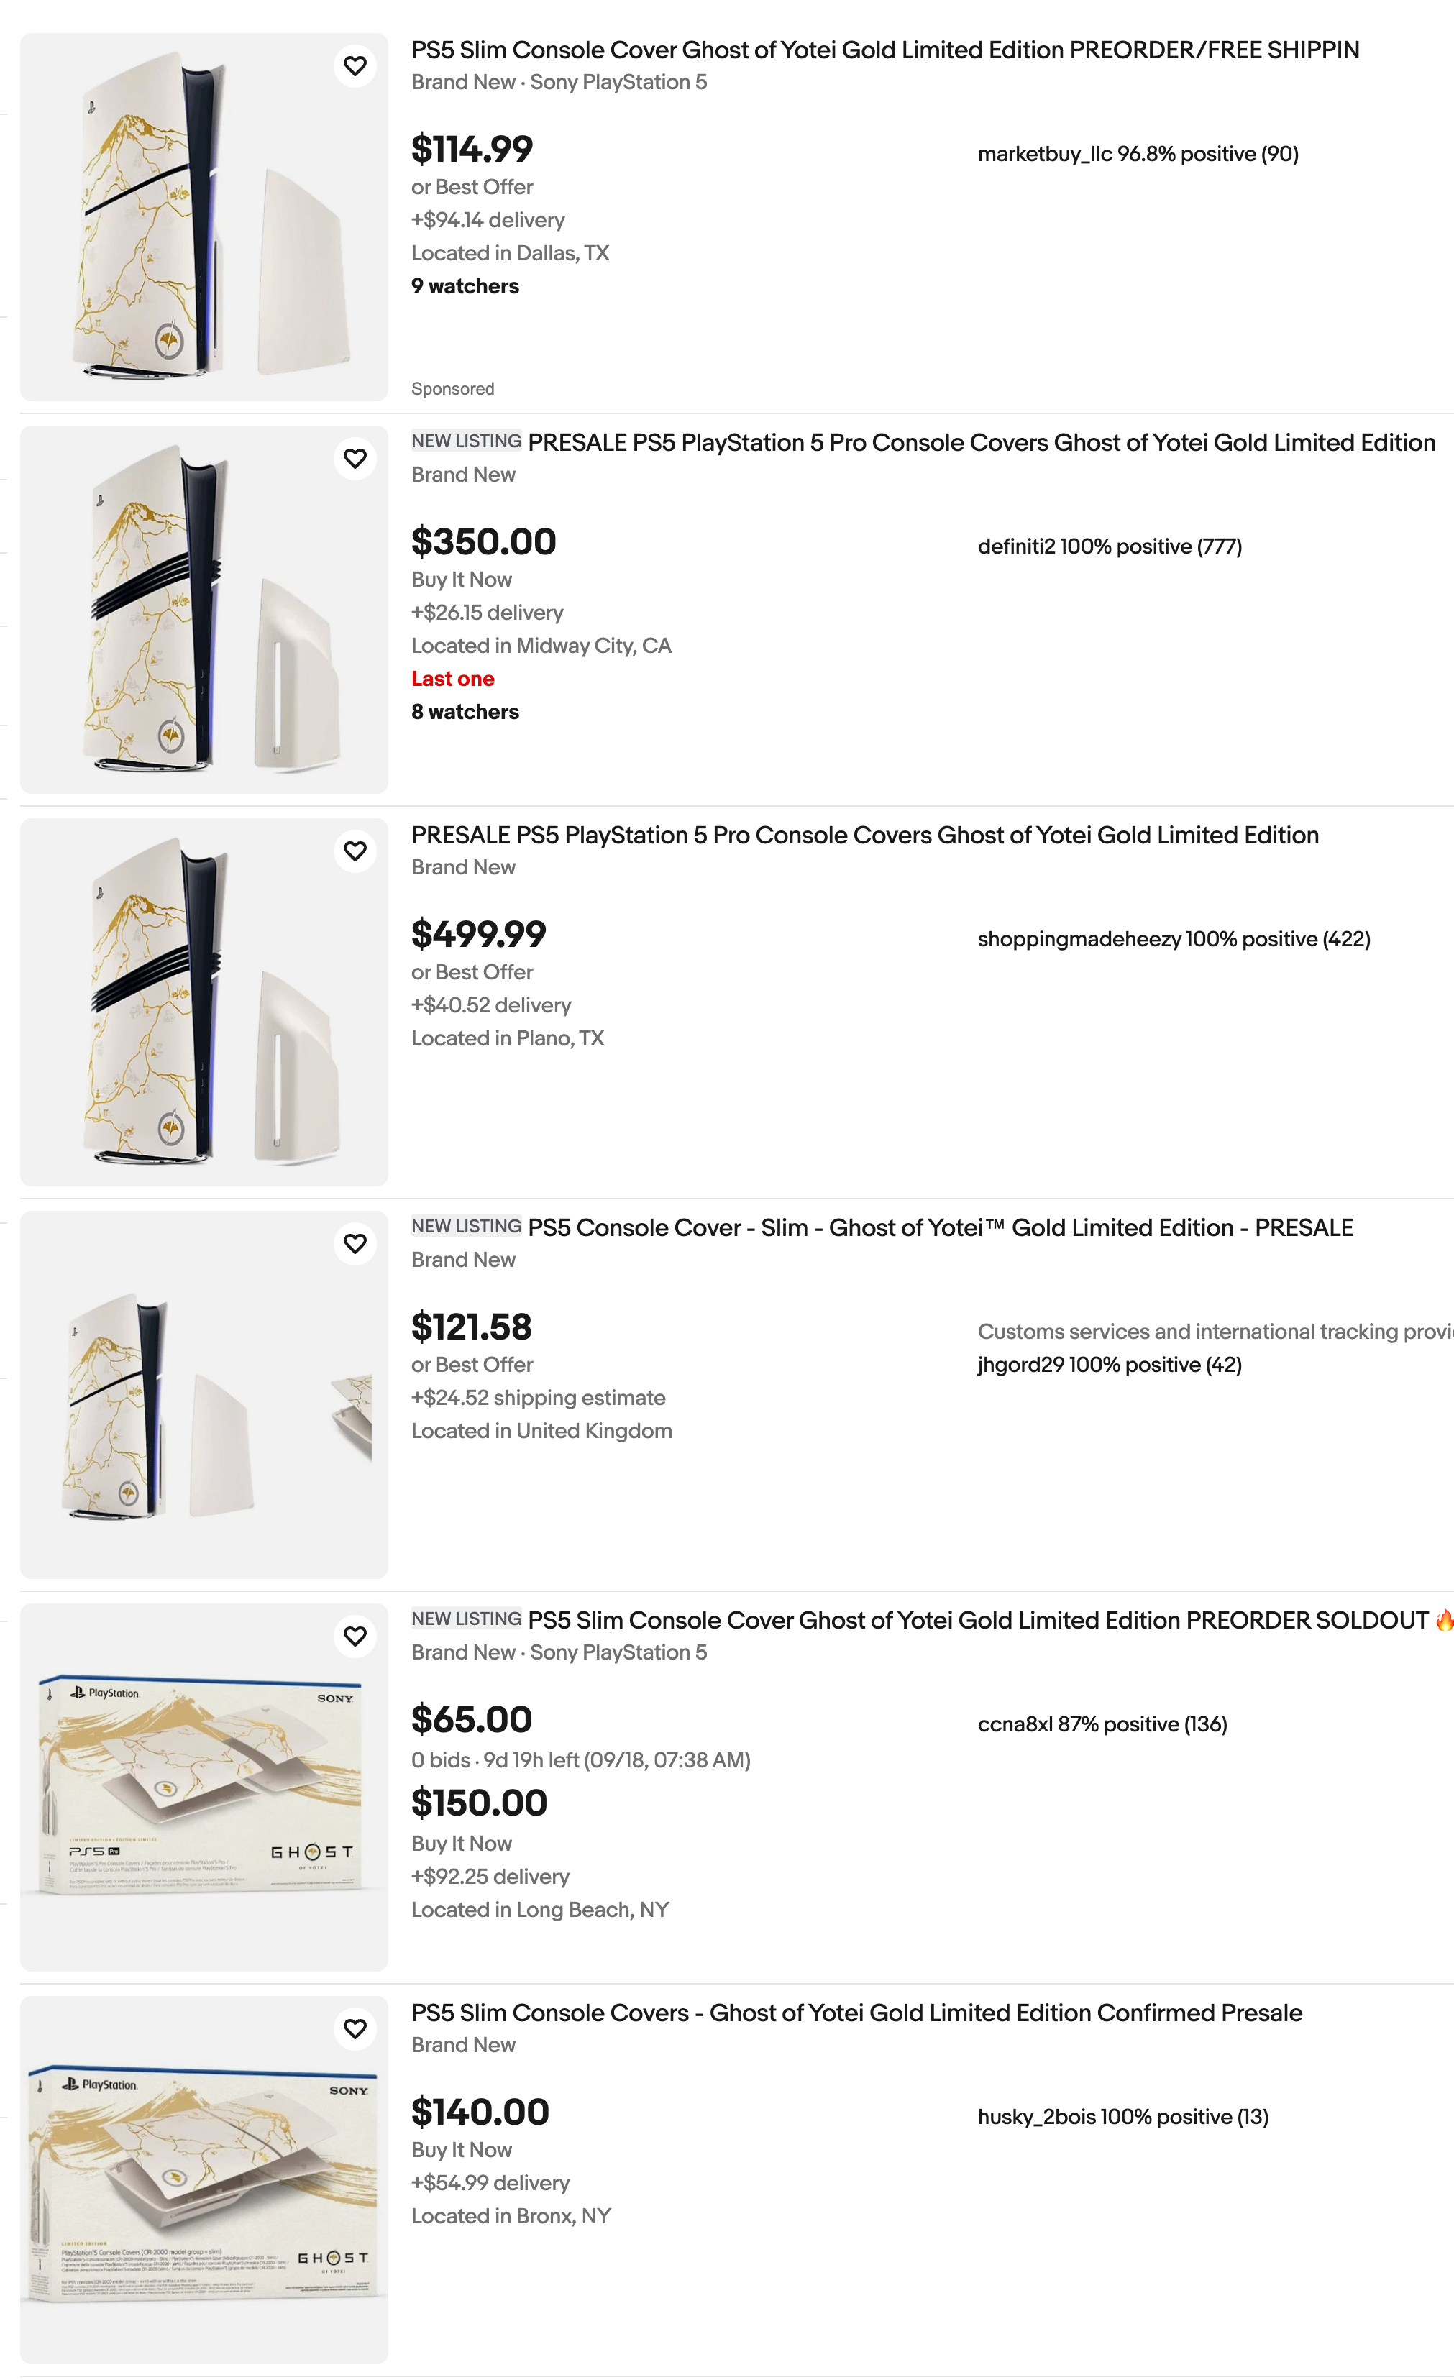This screenshot has width=1454, height=2380.
Task: Open PS5 Console Cover - Slim - PRESALE title
Action: coord(941,1227)
